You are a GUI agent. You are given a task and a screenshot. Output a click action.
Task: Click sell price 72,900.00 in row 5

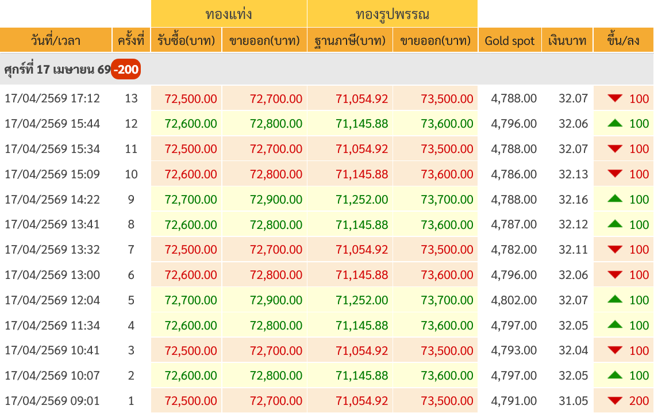pos(276,300)
